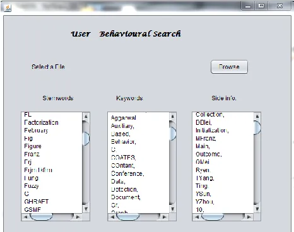
Task: Select Factorization in Stemwords list
Action: click(x=42, y=122)
